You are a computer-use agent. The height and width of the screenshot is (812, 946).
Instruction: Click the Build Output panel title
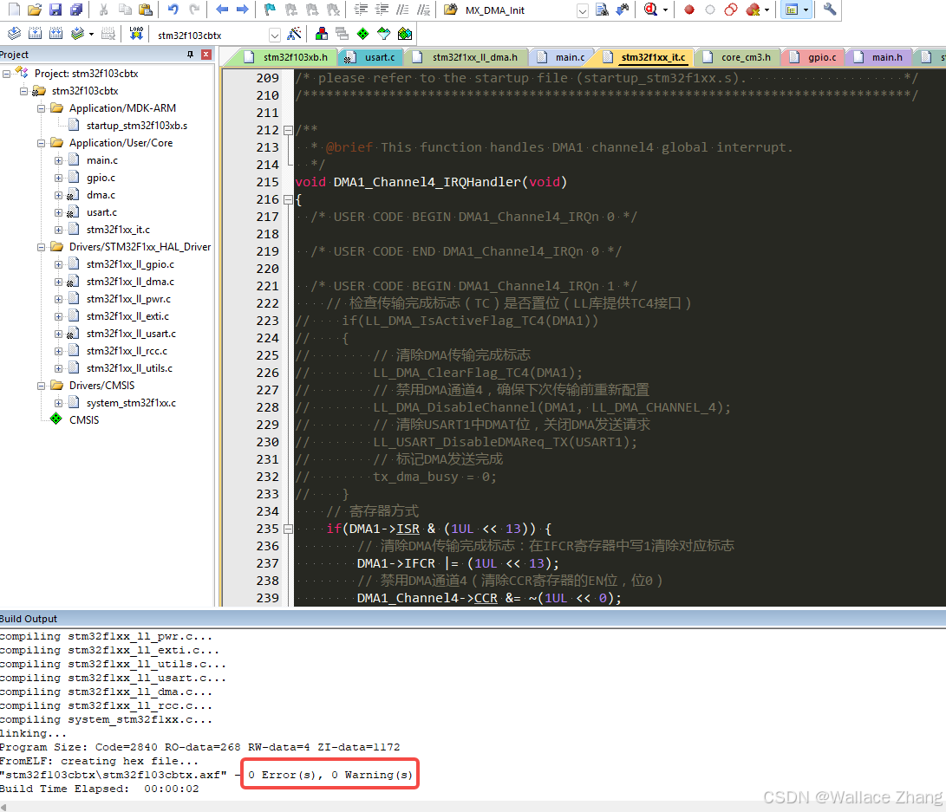tap(29, 619)
